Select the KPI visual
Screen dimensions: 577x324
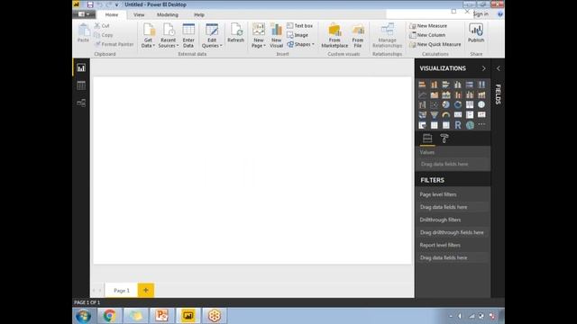[x=481, y=115]
